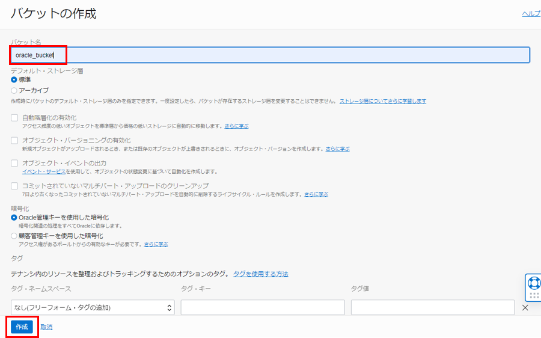Choose 顧客管理キーを使用した暗号化 radio button
Image resolution: width=541 pixels, height=338 pixels.
(x=14, y=236)
